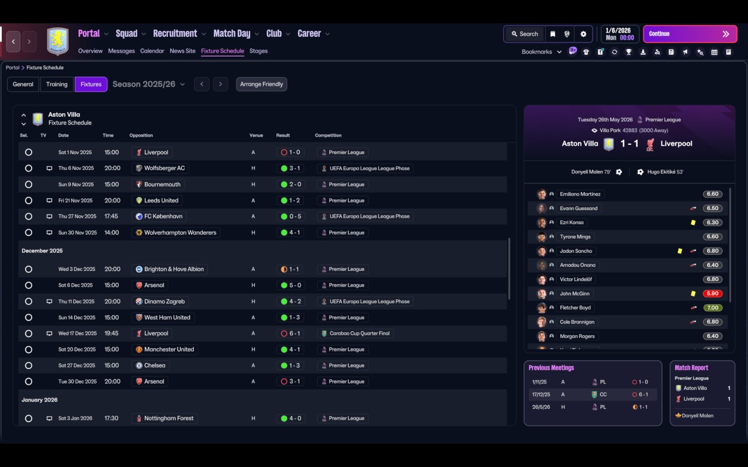Screen dimensions: 748x467
Task: Click the goal icon beside Hugo Ekitiké 53'
Action: click(640, 172)
